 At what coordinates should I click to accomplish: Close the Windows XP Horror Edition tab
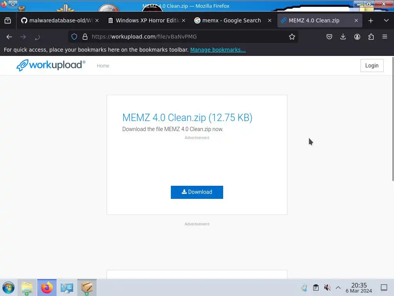tap(184, 21)
